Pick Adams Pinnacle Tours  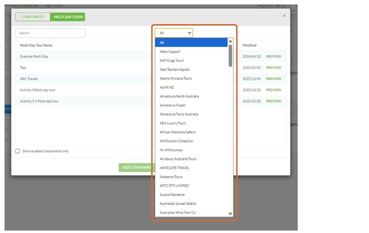pyautogui.click(x=191, y=78)
